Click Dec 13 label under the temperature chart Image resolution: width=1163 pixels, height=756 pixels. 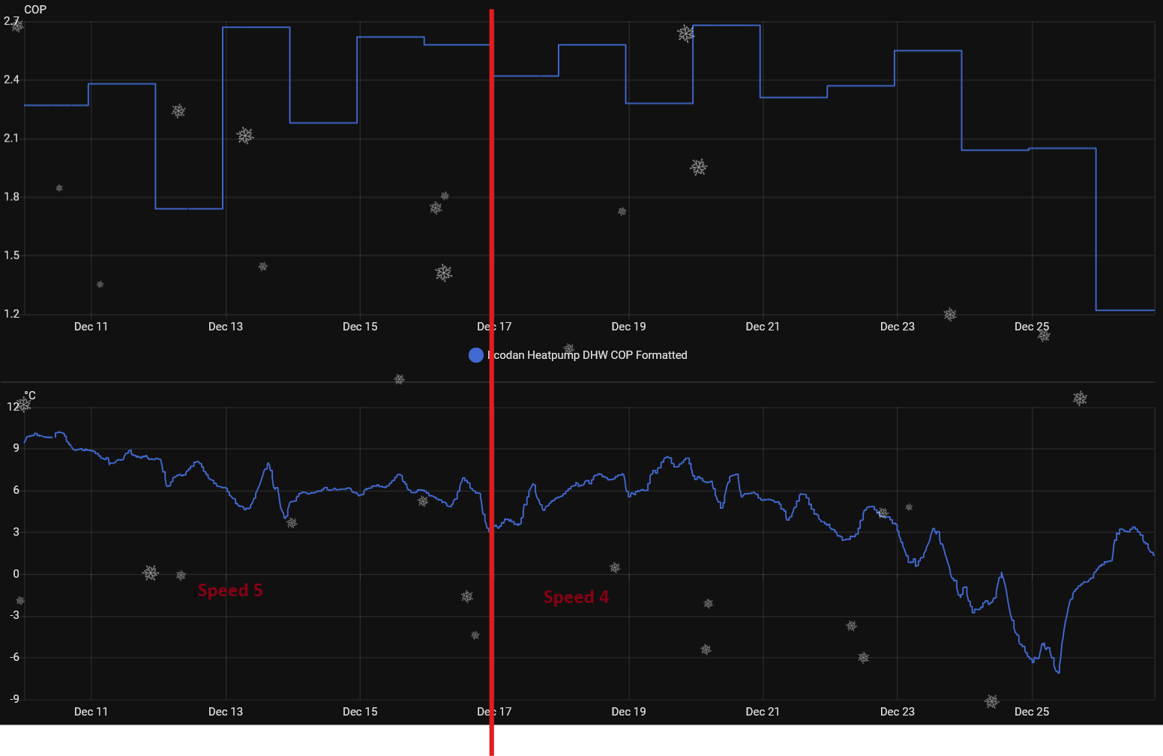(x=226, y=712)
